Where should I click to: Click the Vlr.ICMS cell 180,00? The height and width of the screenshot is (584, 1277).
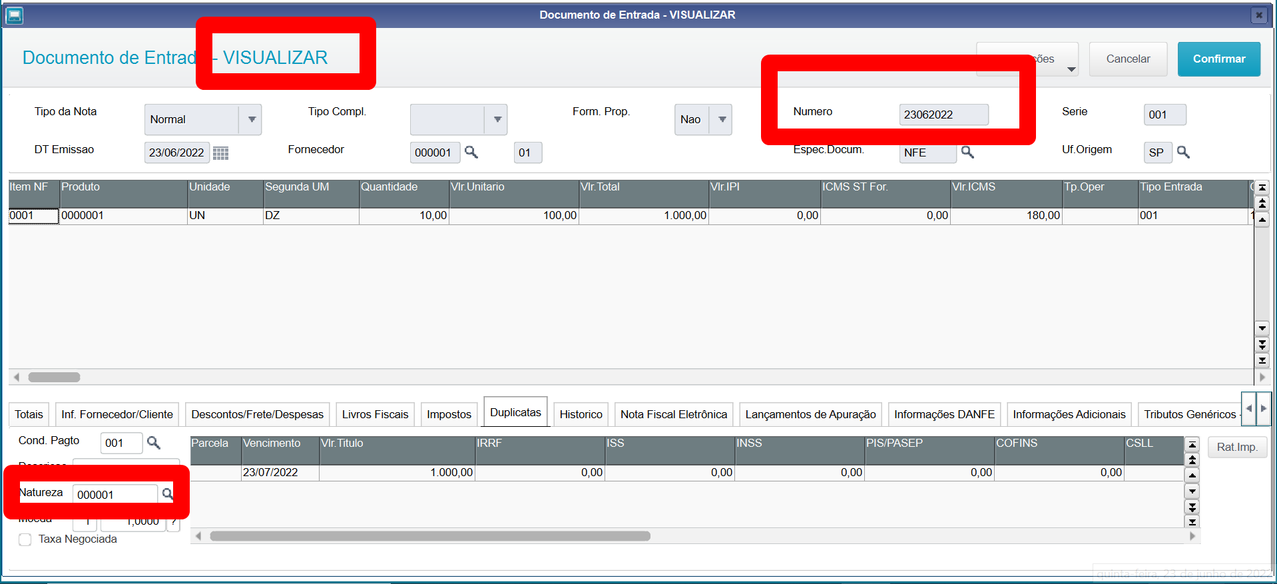[x=1006, y=216]
